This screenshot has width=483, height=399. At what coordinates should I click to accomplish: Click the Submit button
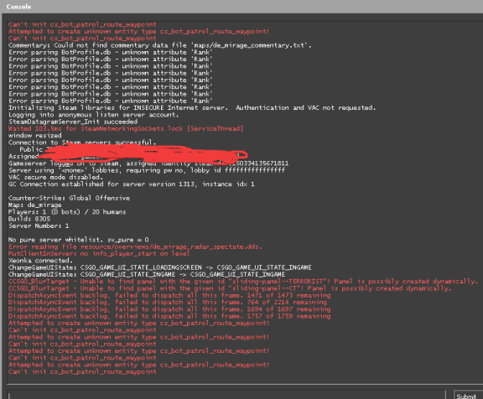(x=468, y=396)
